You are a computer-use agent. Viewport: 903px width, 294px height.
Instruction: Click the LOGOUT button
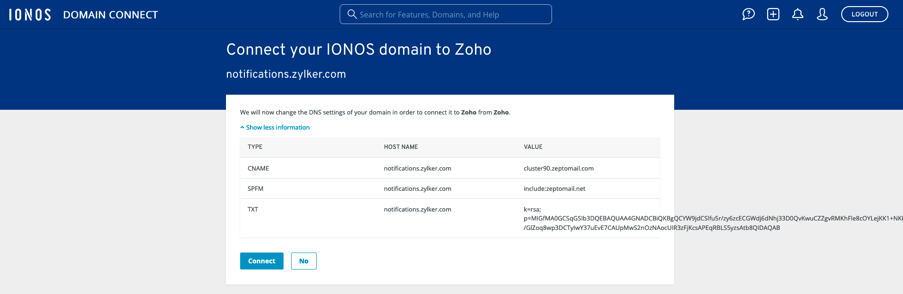tap(864, 14)
